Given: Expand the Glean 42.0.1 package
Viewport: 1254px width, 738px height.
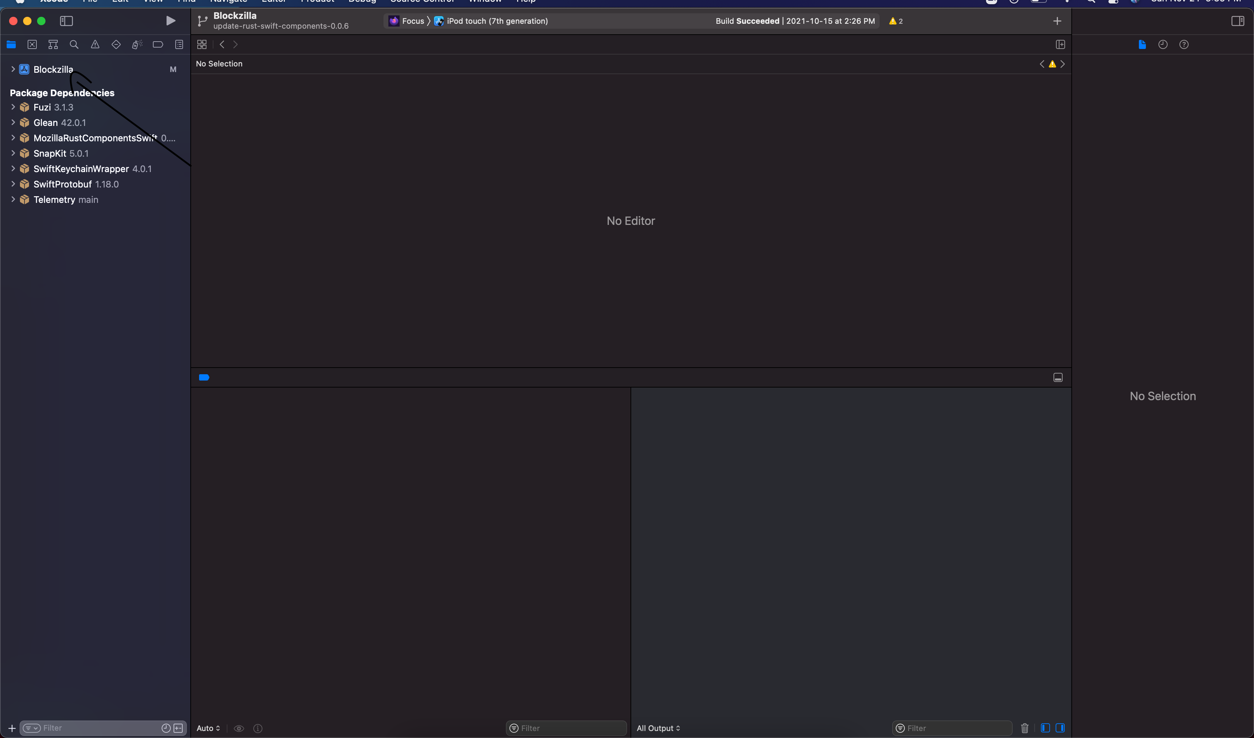Looking at the screenshot, I should pos(13,122).
